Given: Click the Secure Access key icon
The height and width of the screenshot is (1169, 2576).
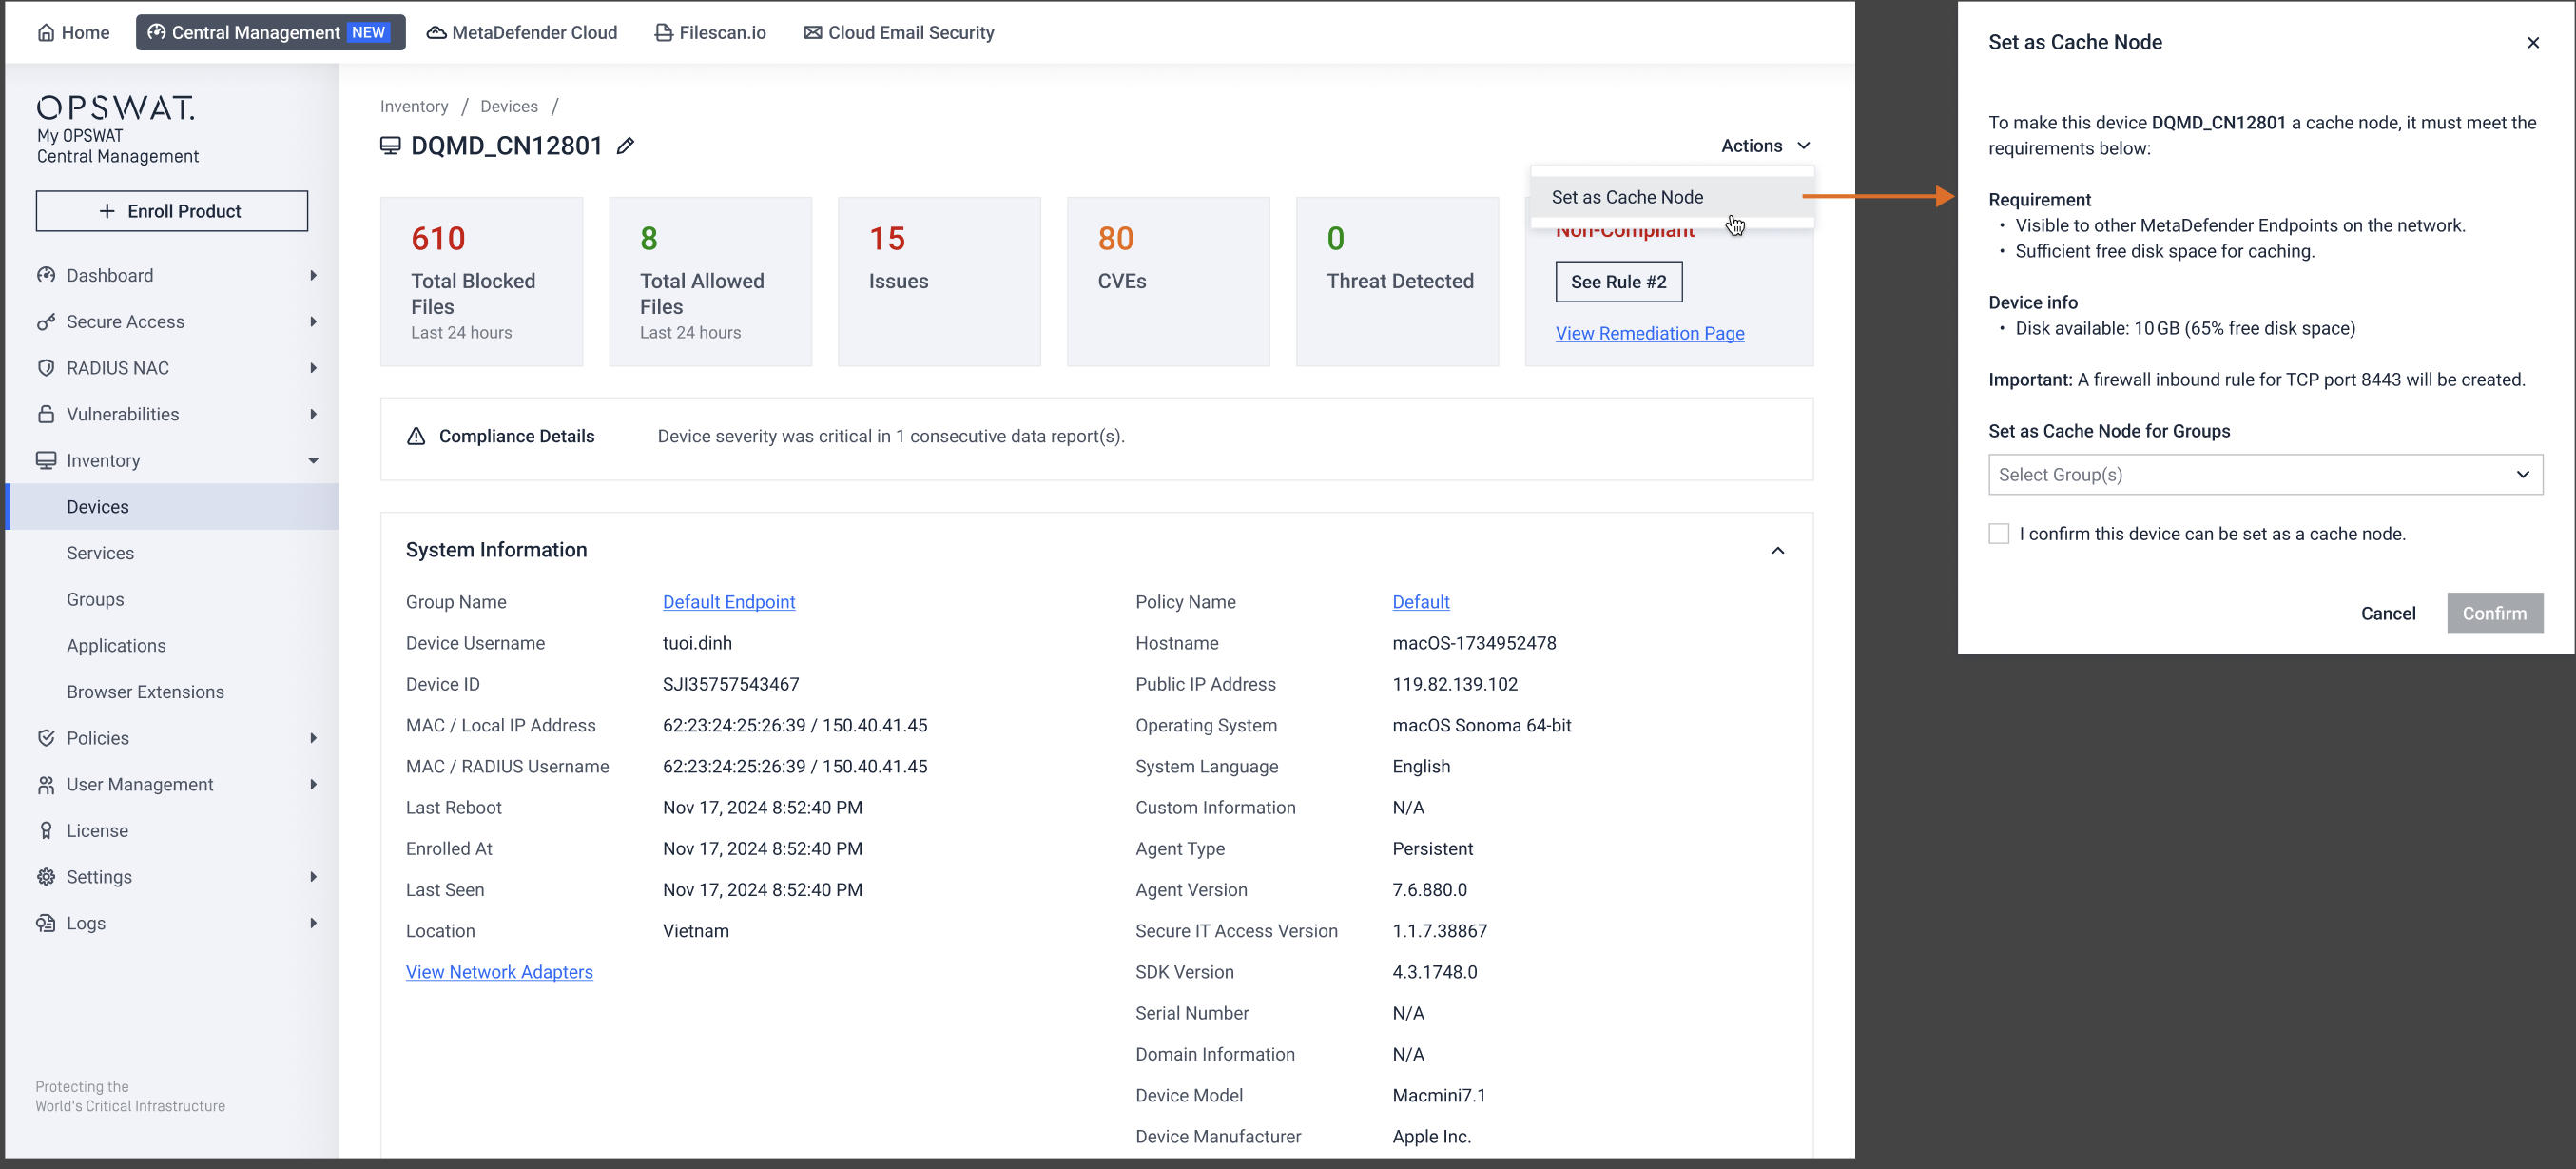Looking at the screenshot, I should coord(46,321).
